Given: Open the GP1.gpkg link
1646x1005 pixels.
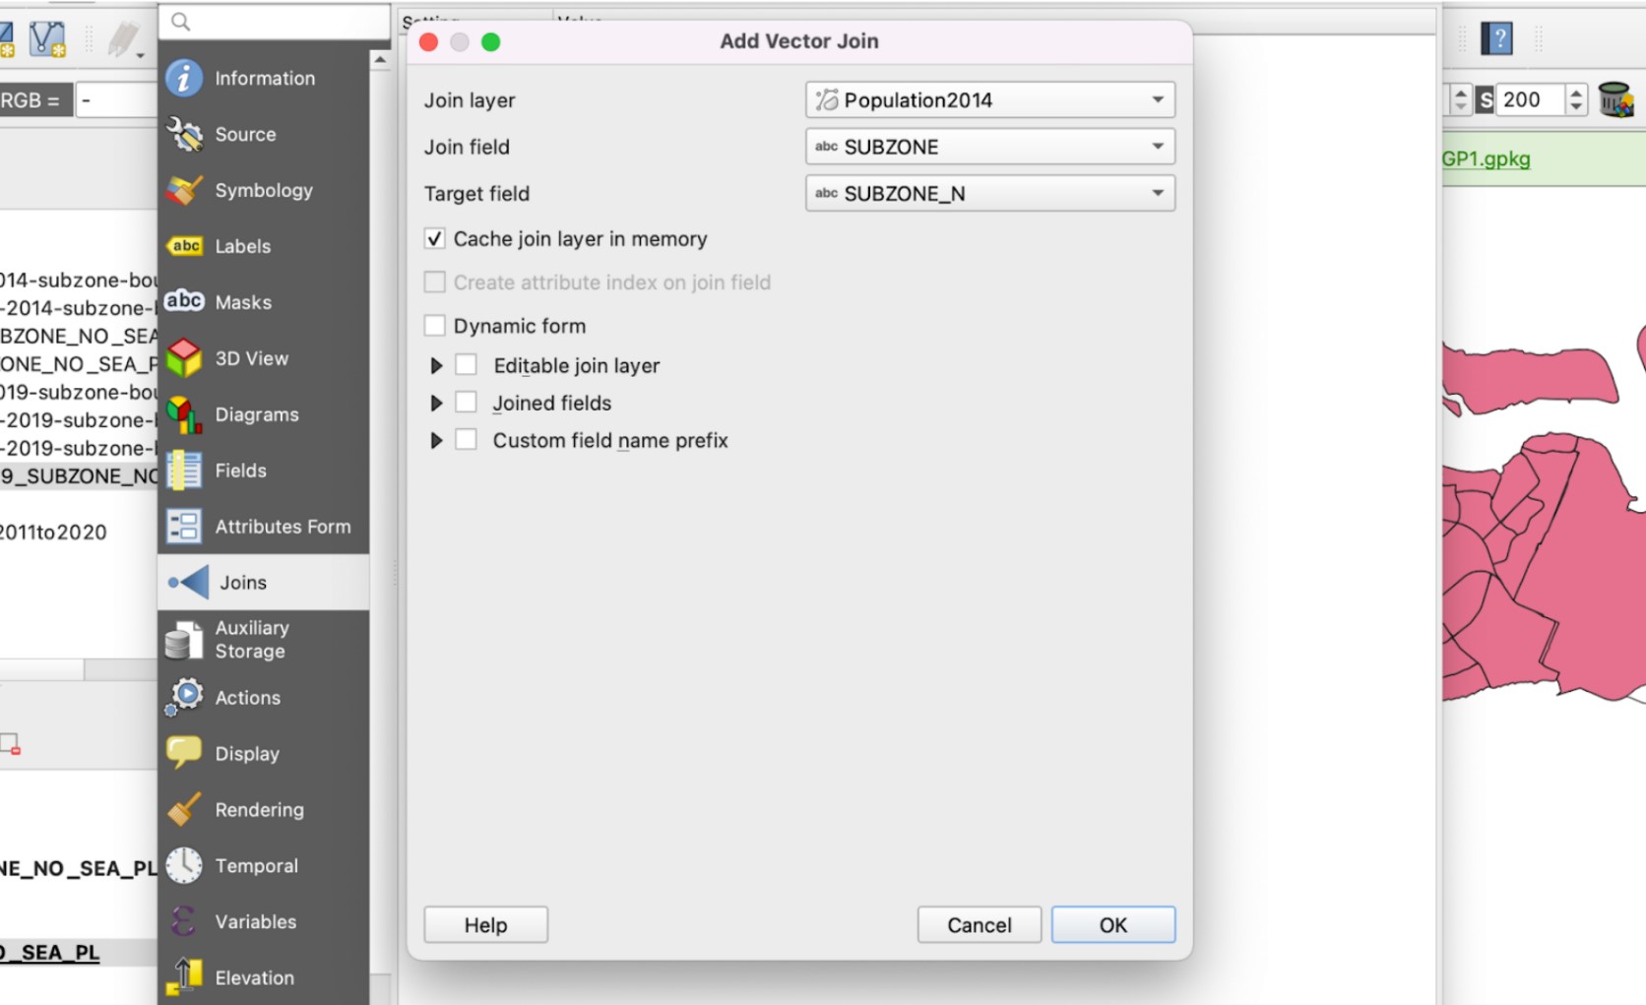Looking at the screenshot, I should 1486,159.
